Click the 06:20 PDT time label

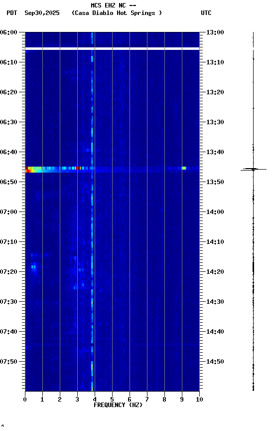pos(8,92)
